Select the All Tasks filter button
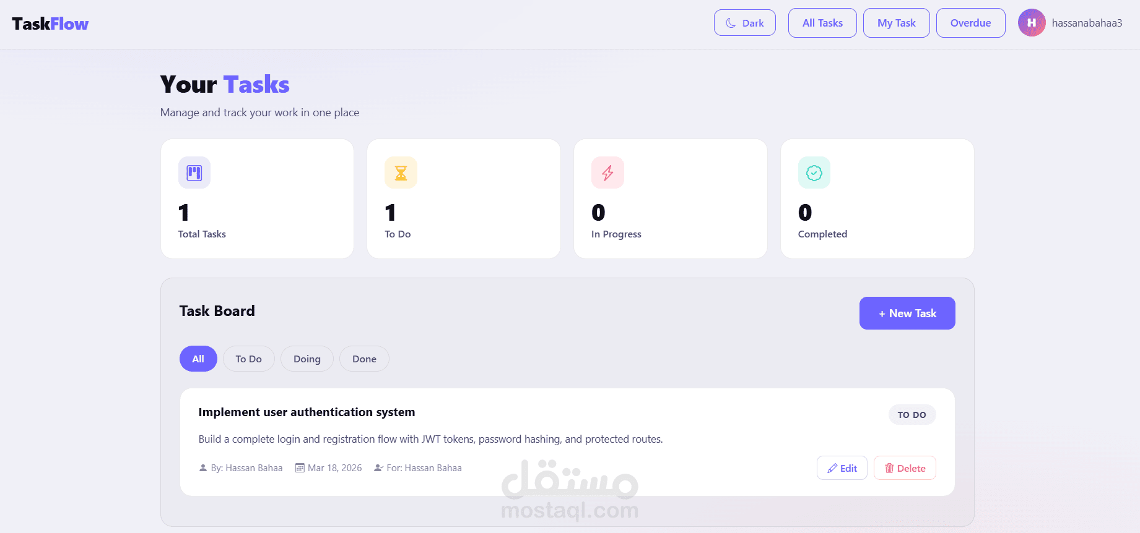Screen dimensions: 1140x533 point(822,22)
